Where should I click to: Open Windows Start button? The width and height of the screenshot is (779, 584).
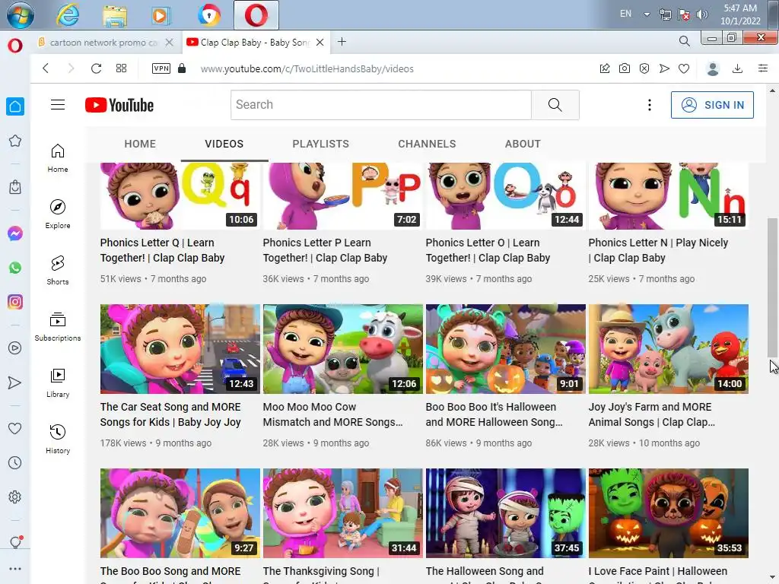[21, 14]
